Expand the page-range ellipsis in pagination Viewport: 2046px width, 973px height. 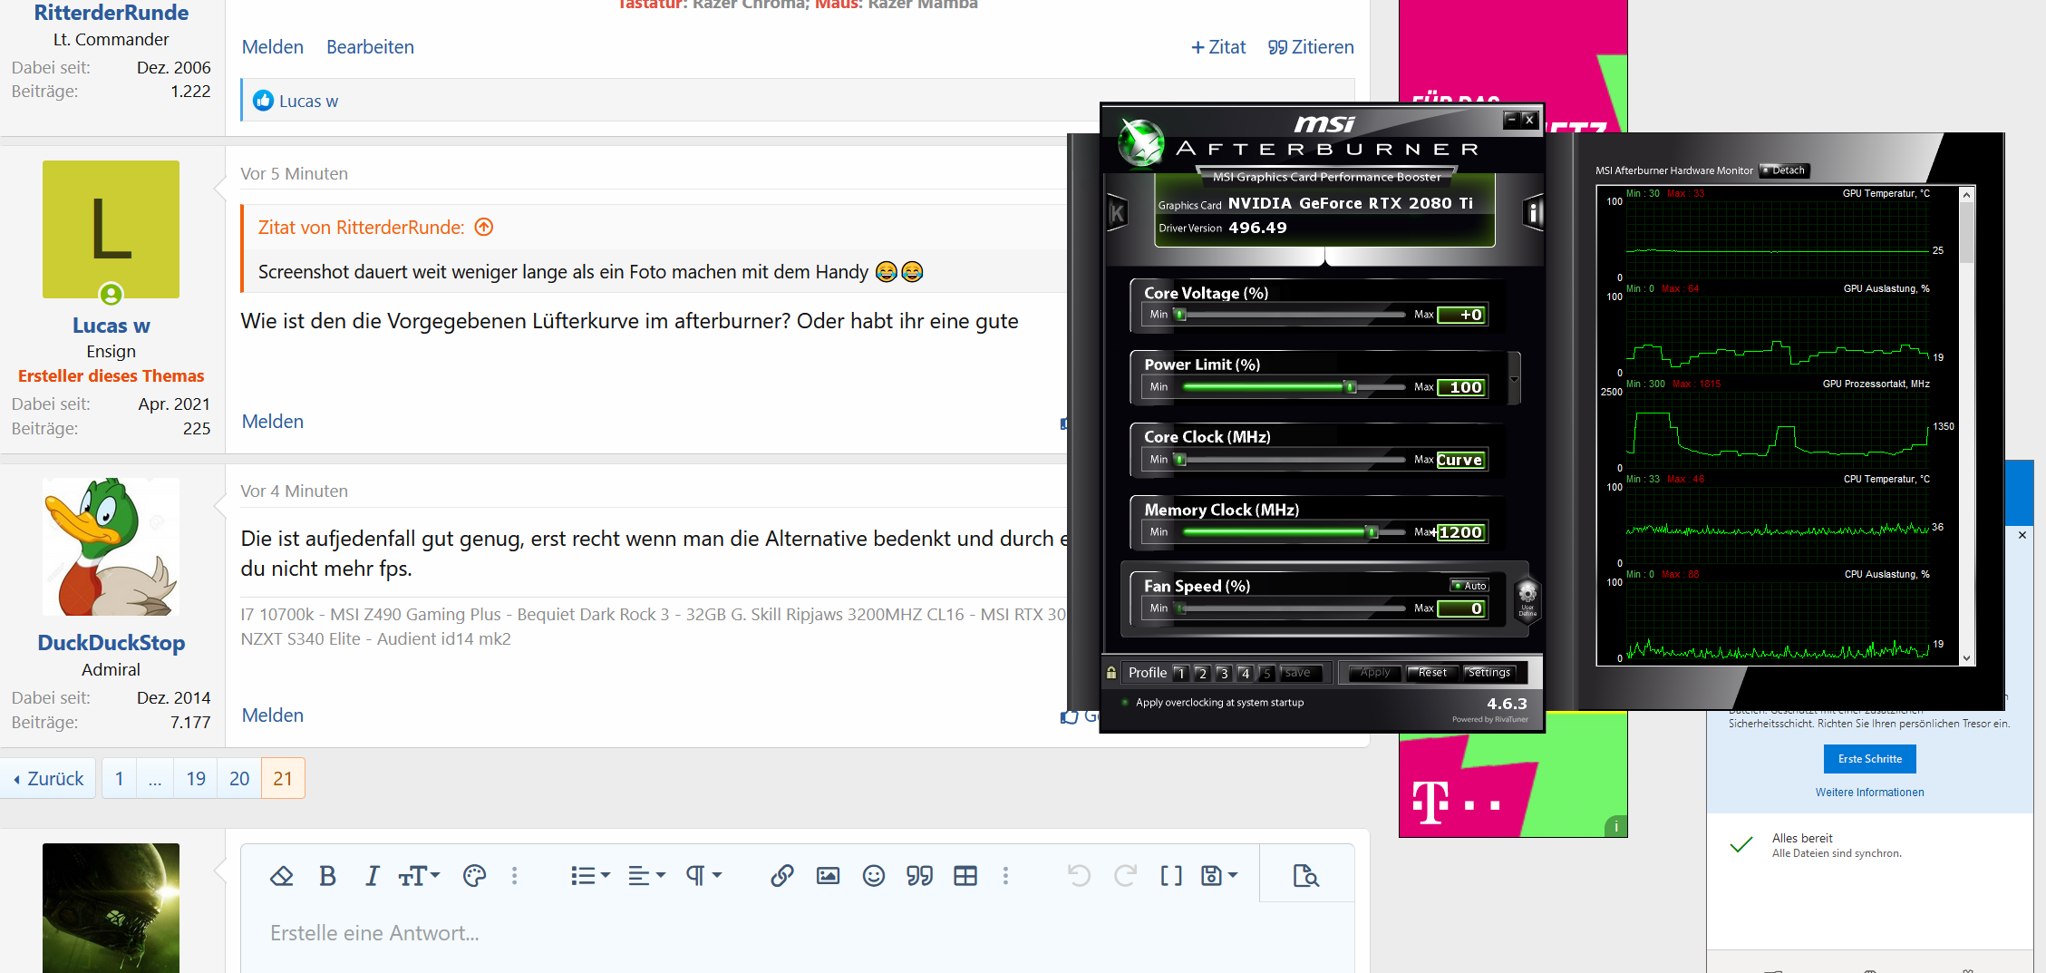tap(155, 778)
